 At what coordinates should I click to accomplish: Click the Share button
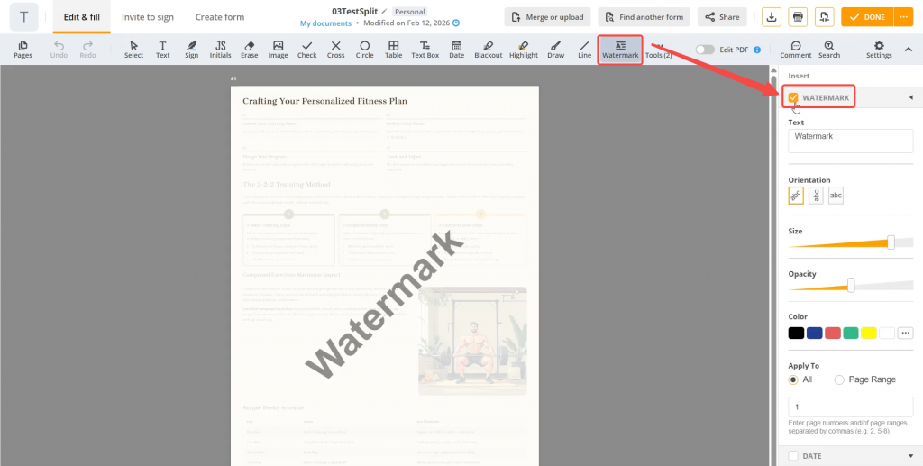[722, 17]
